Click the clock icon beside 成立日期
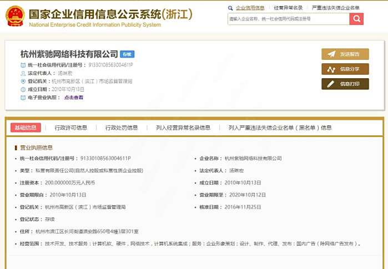388x269 pixels. coord(23,89)
